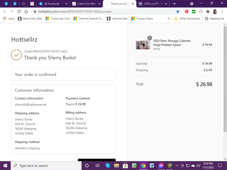Image resolution: width=227 pixels, height=170 pixels.
Task: Click the 2021 New Storage Cabinet title
Action: [172, 43]
